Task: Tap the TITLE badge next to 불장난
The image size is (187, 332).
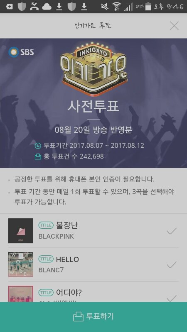Action: click(46, 225)
